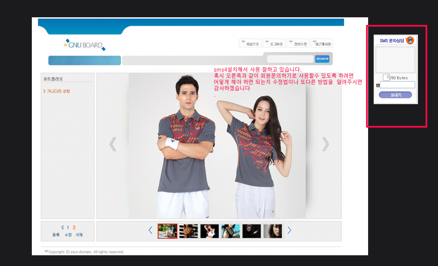Click the telephone icon beside number field
Viewport: 438px width, 266px height.
pyautogui.click(x=377, y=85)
